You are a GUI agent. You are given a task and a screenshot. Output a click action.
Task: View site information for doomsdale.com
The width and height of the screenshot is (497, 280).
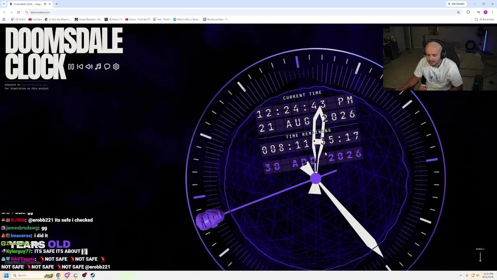point(26,12)
